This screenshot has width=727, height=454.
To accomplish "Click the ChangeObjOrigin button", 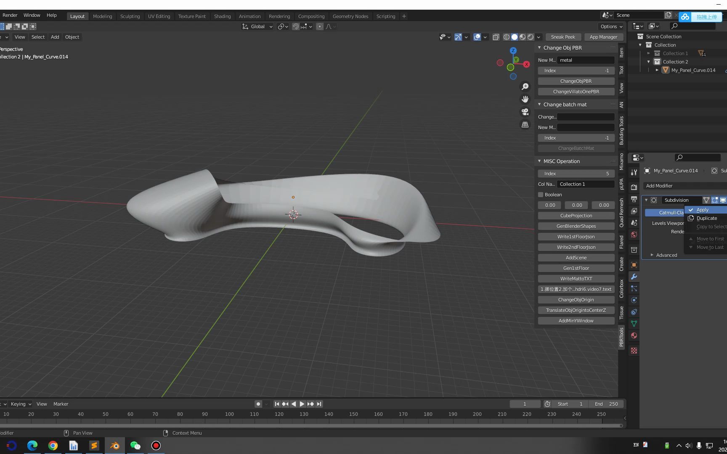I will tap(576, 299).
